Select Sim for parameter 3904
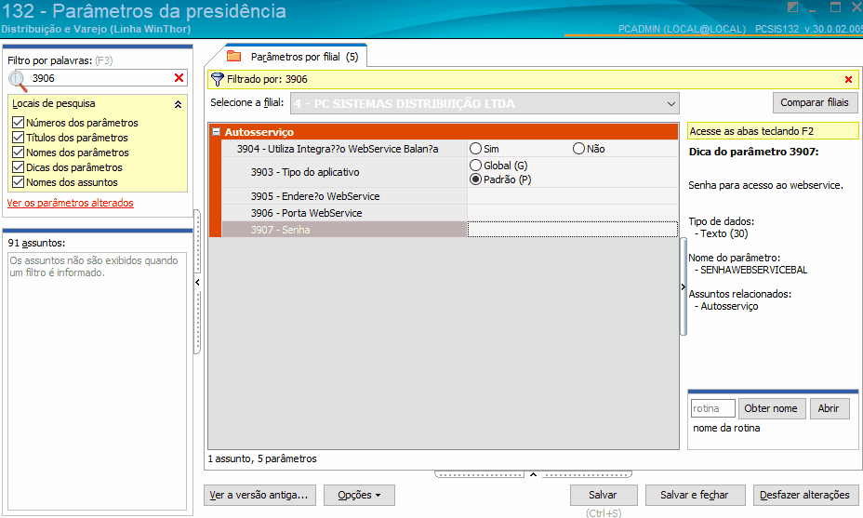This screenshot has width=863, height=518. point(475,149)
